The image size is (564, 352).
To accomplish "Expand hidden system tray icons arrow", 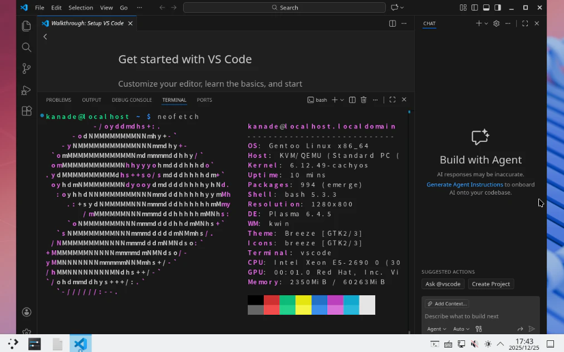I will (501, 344).
